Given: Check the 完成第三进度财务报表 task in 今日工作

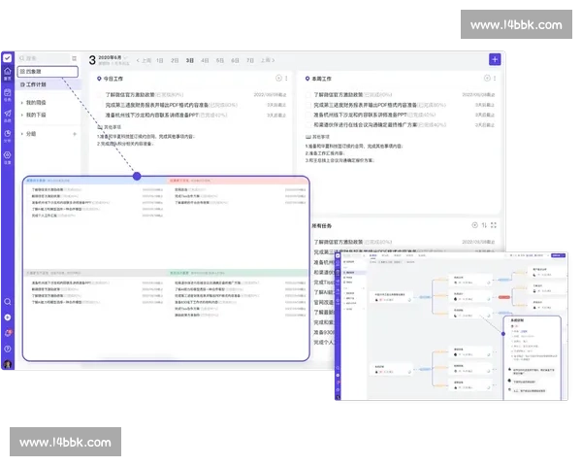Looking at the screenshot, I should tap(100, 105).
